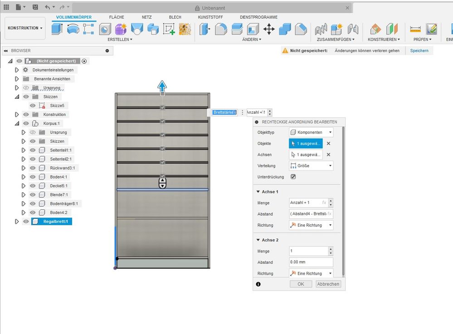453x334 pixels.
Task: Hide Deckel5:1 component
Action: coord(33,186)
